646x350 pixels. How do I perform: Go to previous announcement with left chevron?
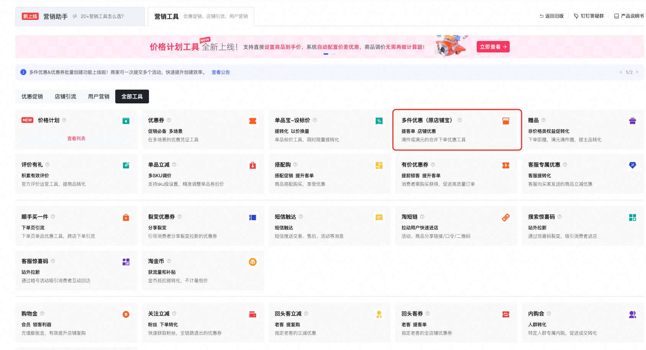click(621, 72)
